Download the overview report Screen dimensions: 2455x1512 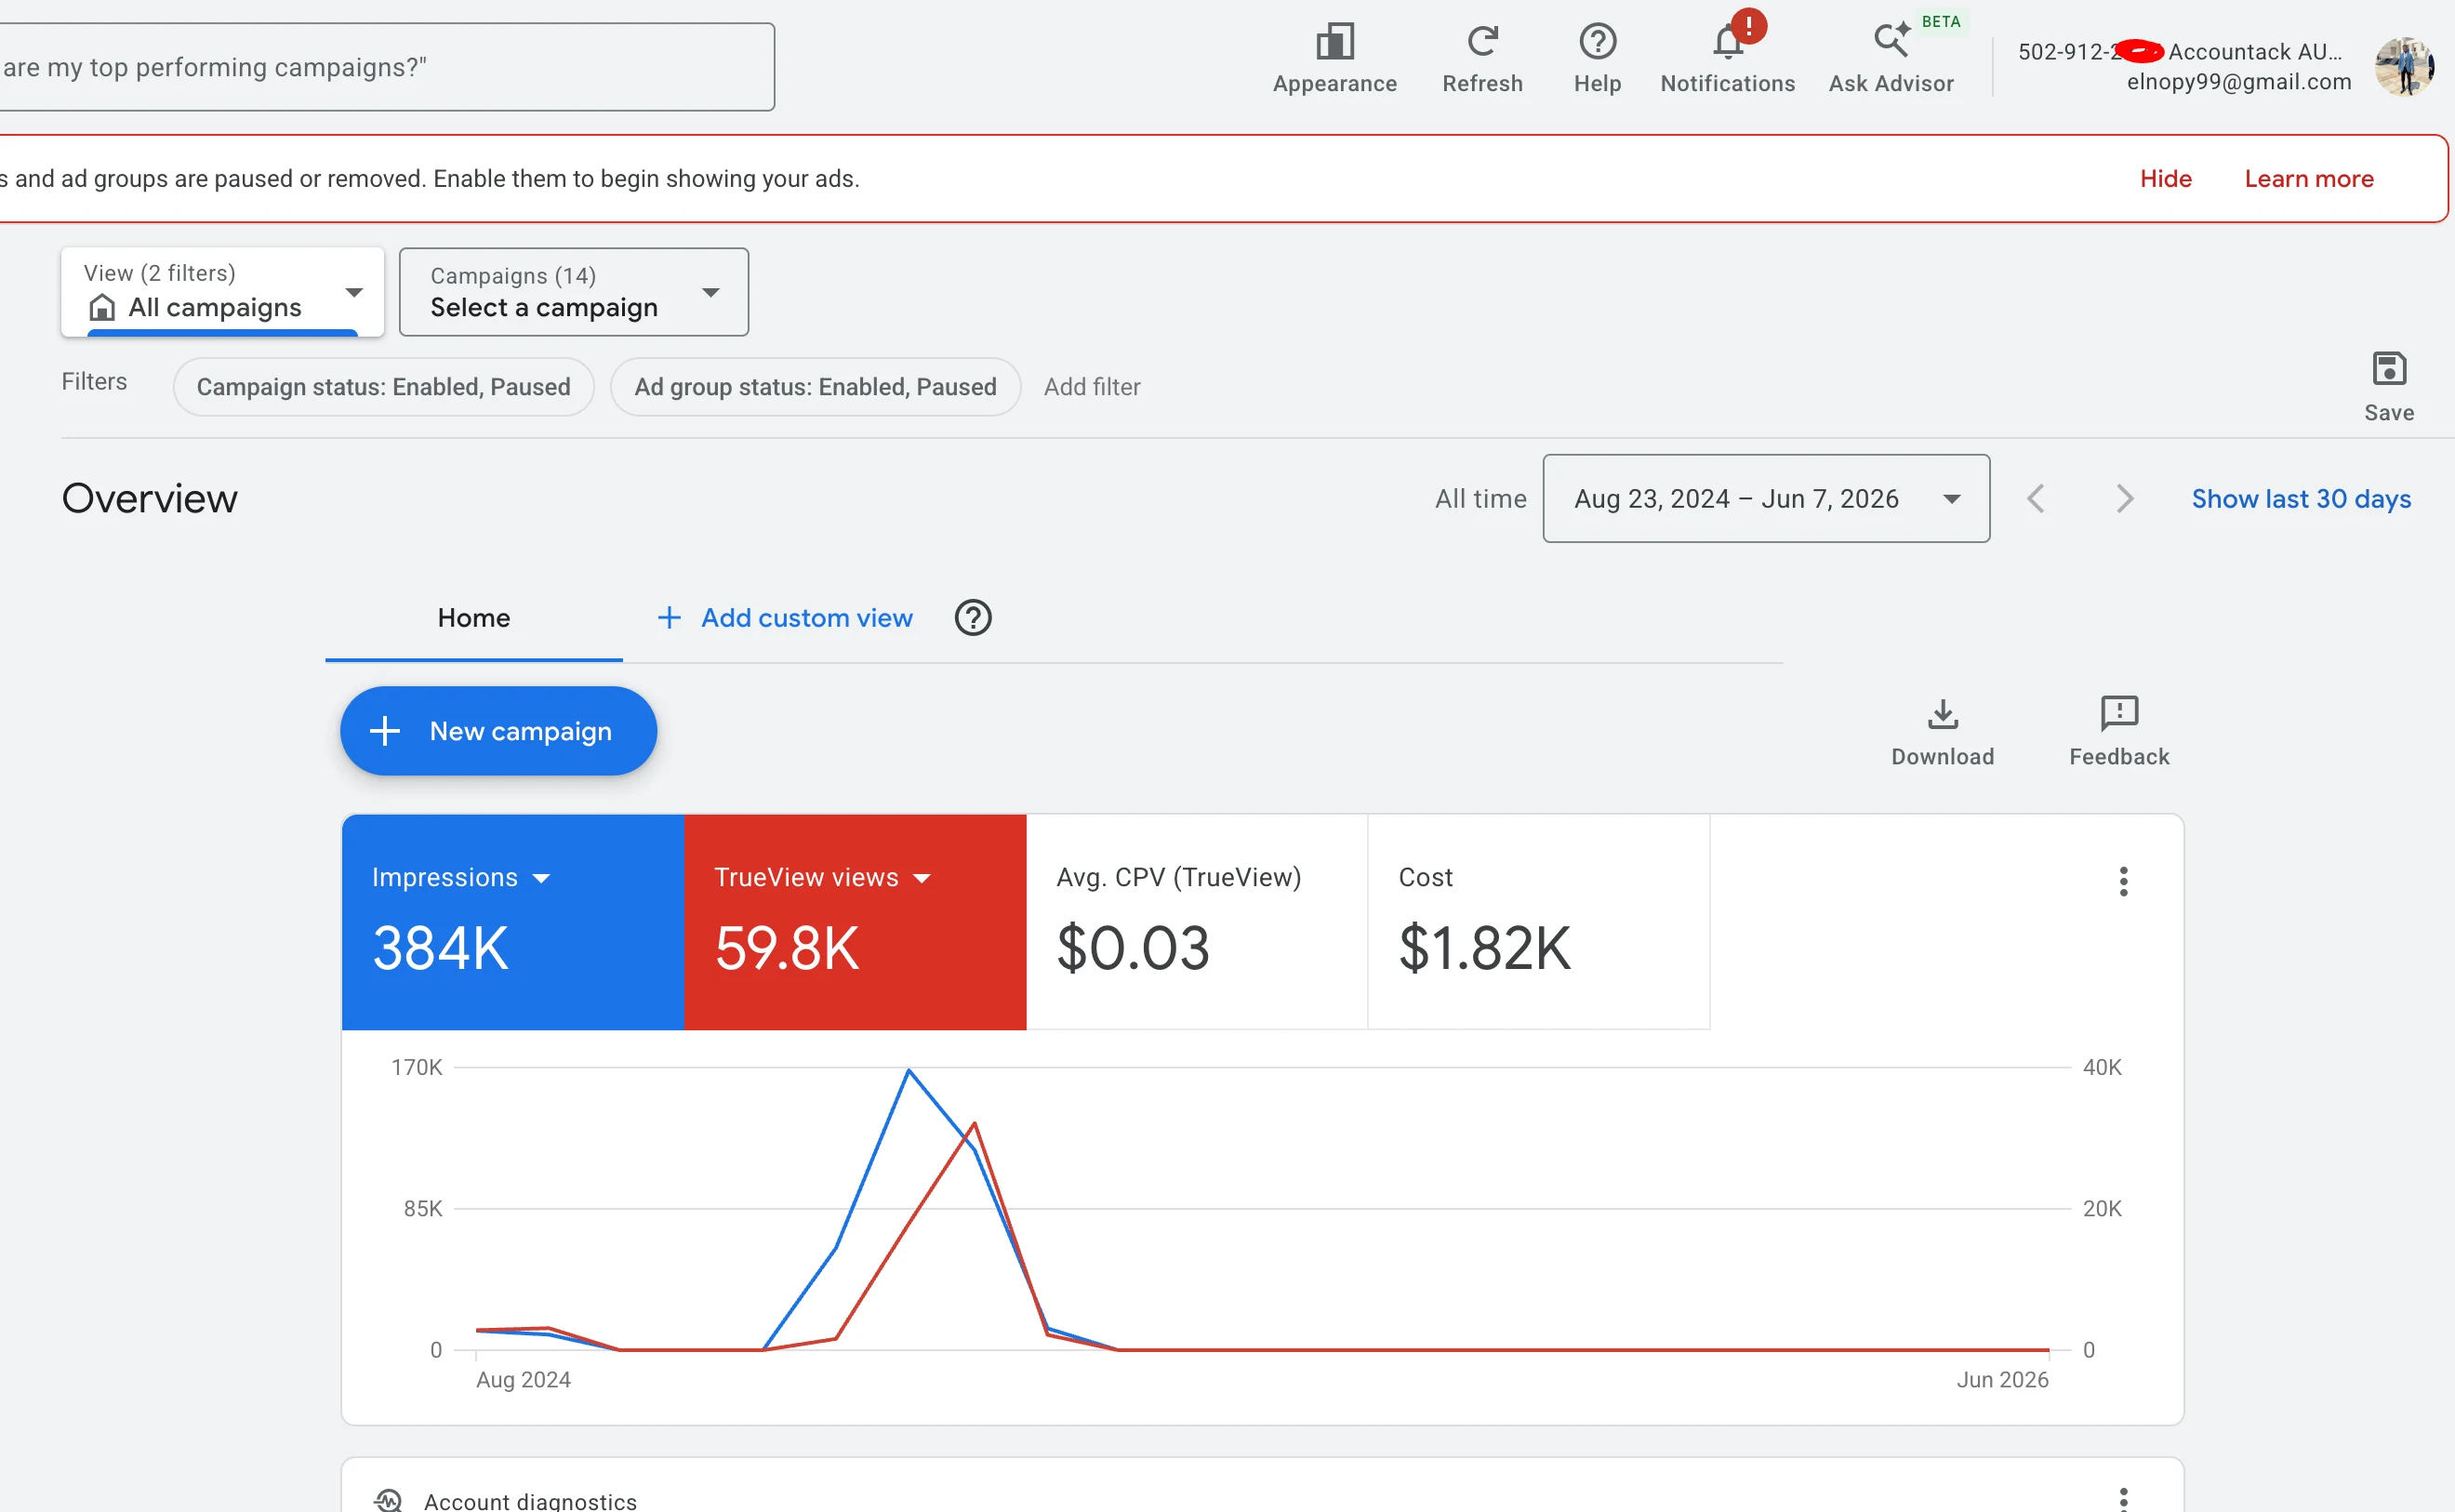1942,714
